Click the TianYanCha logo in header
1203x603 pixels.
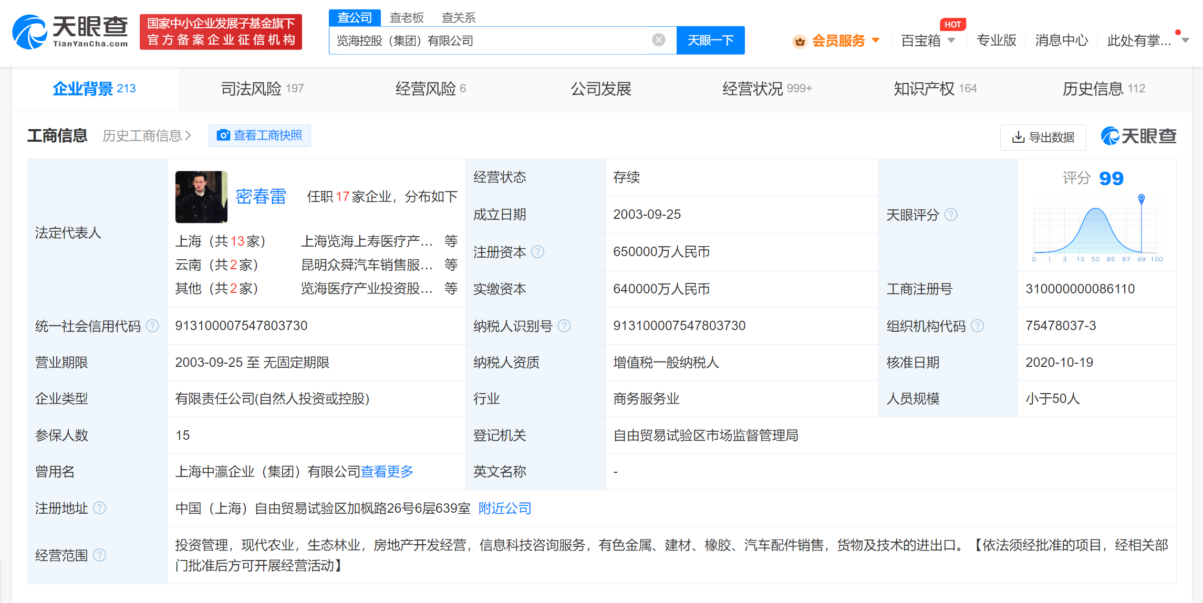point(70,31)
